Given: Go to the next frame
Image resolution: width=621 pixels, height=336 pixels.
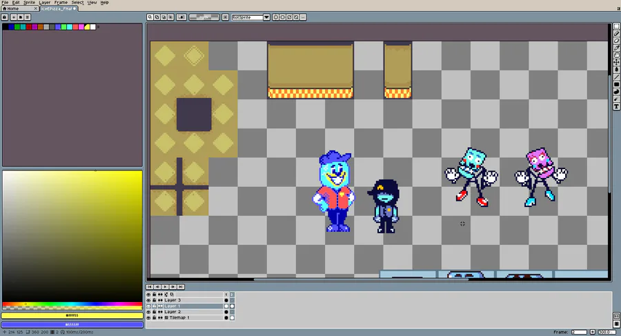Looking at the screenshot, I should [x=173, y=286].
